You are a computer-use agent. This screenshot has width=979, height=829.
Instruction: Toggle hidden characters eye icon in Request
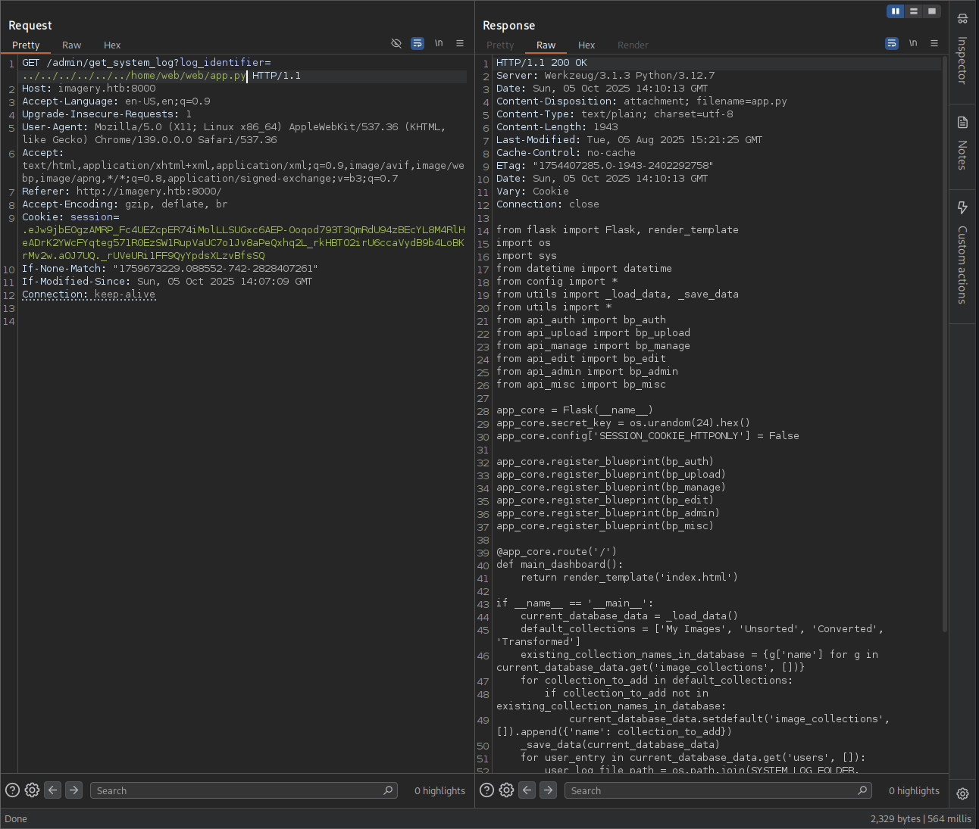(396, 44)
